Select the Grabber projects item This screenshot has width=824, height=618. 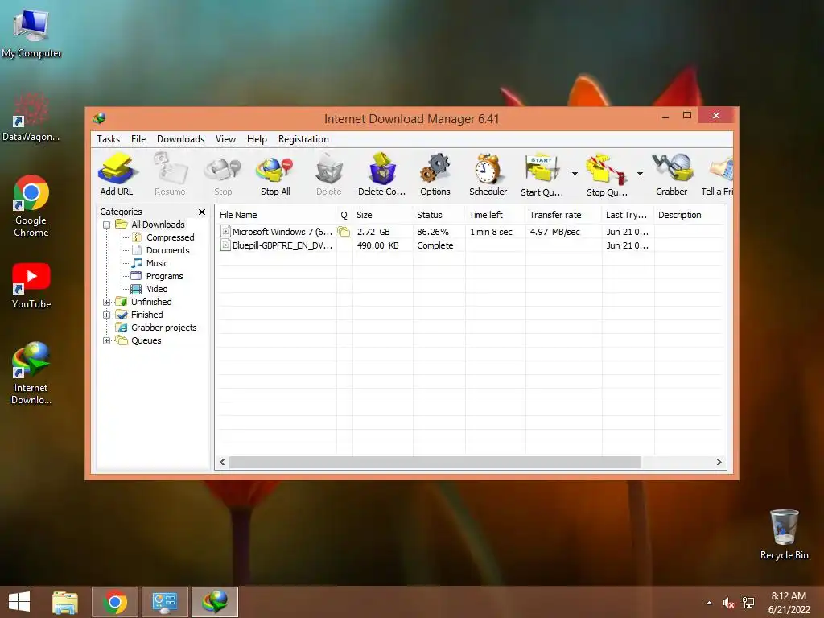point(164,328)
